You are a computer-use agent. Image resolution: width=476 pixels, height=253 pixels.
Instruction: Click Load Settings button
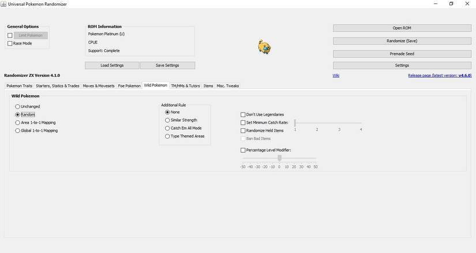[112, 65]
